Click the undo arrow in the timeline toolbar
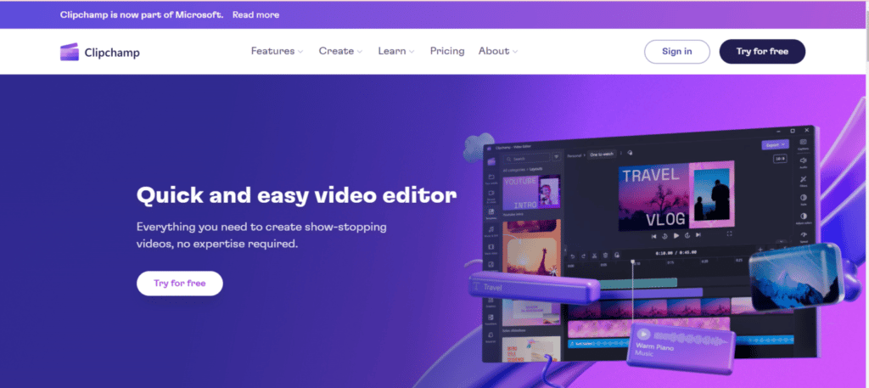869x388 pixels. [x=572, y=255]
